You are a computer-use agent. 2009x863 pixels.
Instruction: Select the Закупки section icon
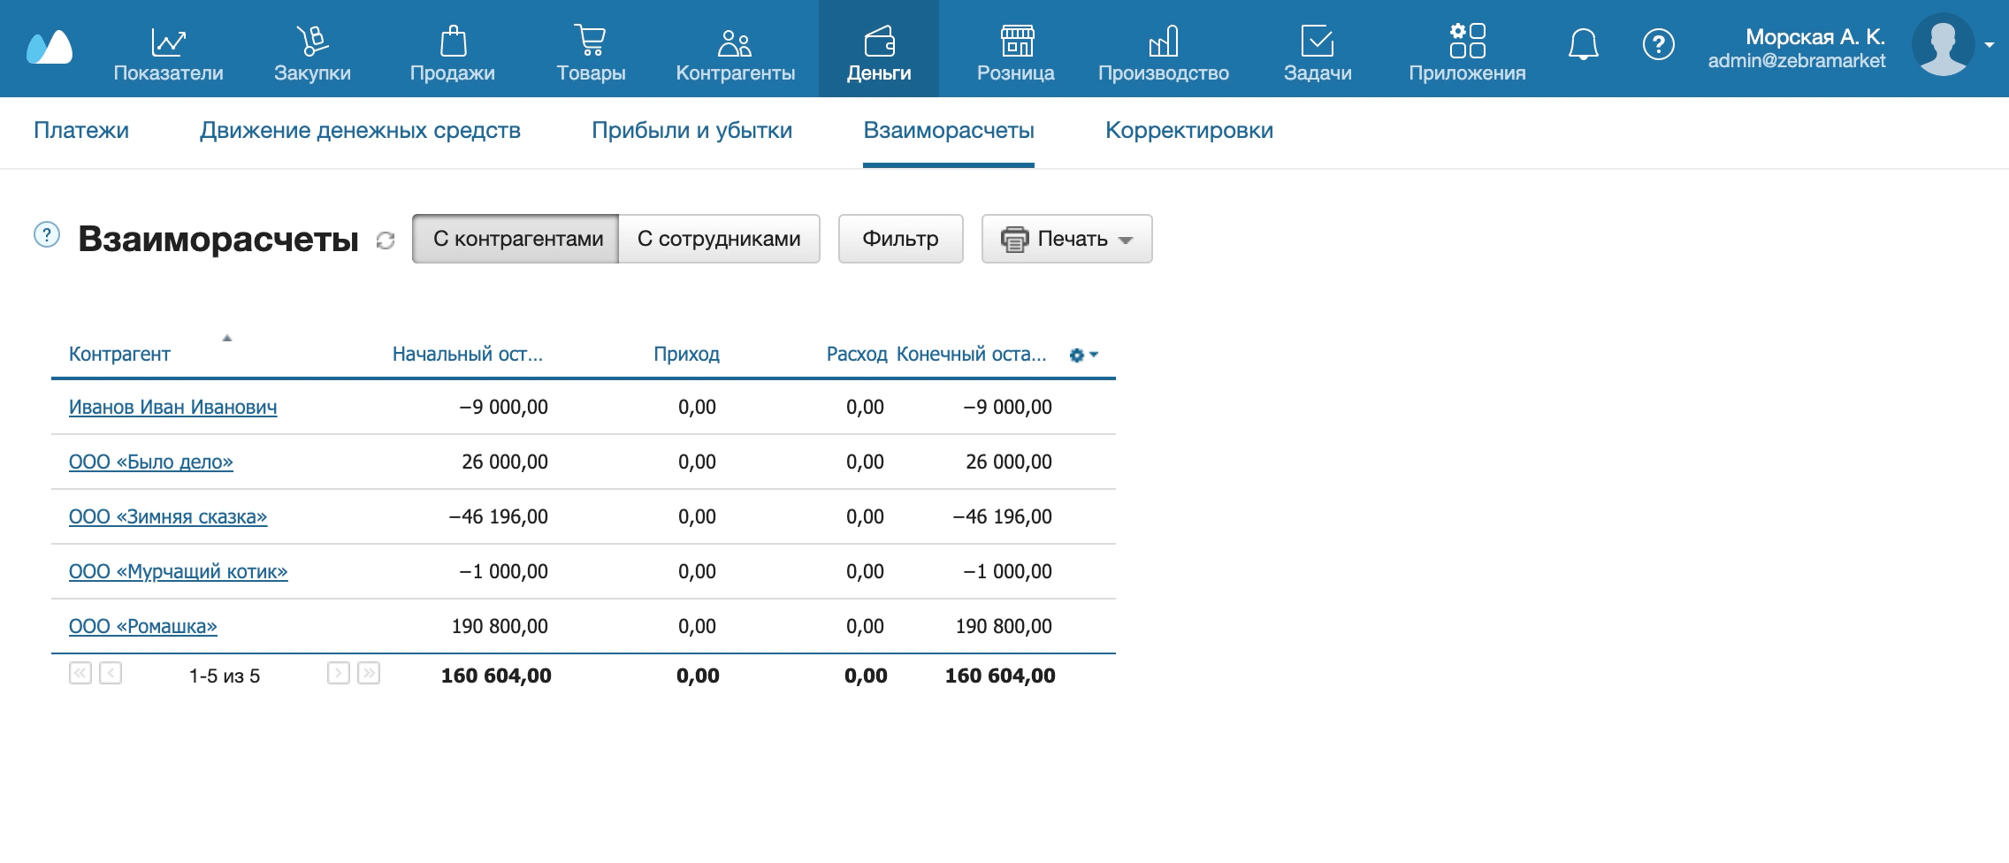[314, 40]
